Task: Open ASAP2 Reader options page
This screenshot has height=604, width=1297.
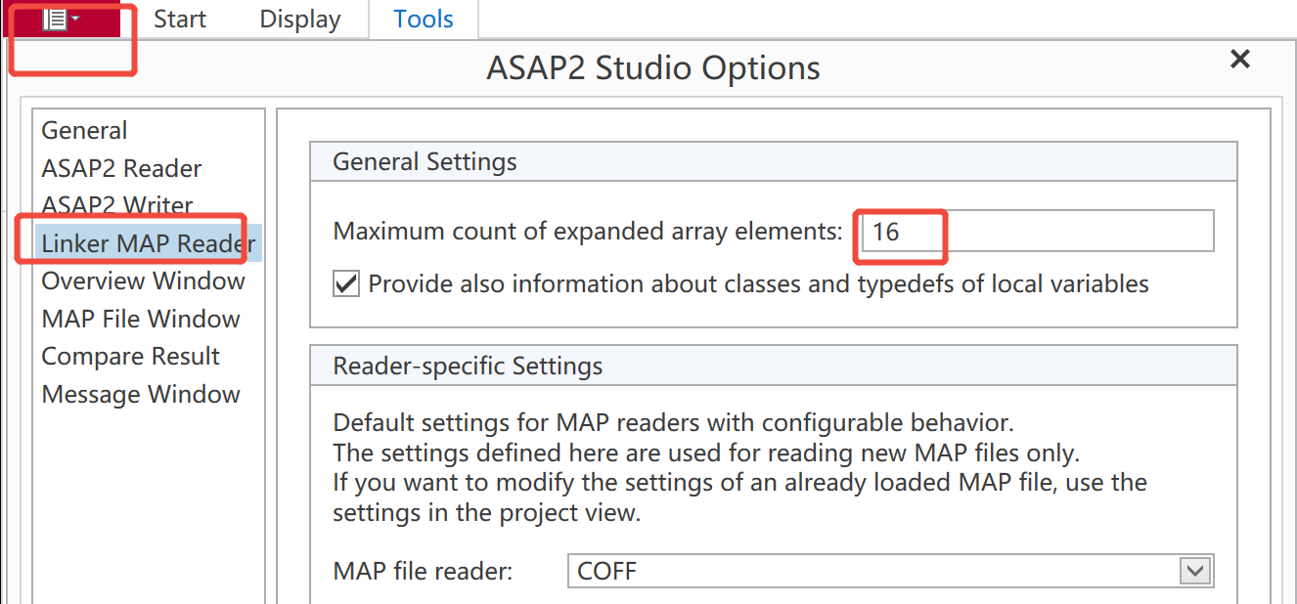Action: coord(121,169)
